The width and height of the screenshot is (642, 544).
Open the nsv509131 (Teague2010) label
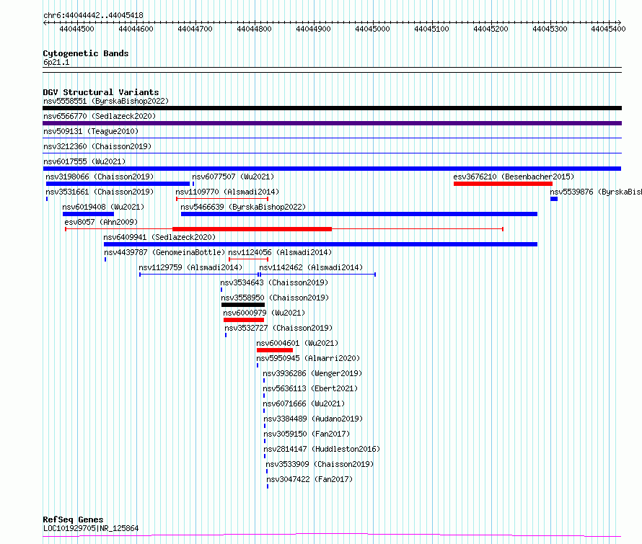coord(91,131)
